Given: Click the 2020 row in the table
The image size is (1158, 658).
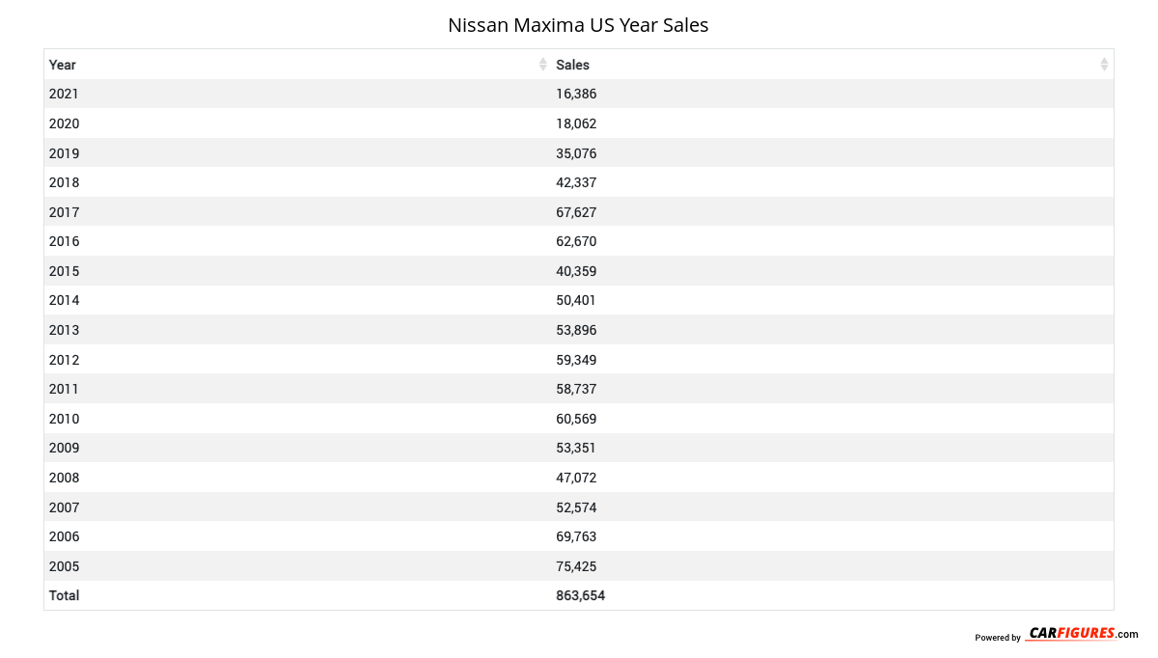Looking at the screenshot, I should pos(579,123).
